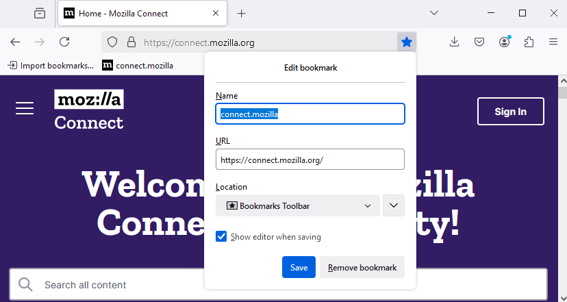Viewport: 567px width, 302px height.
Task: Reload the current page
Action: point(64,42)
